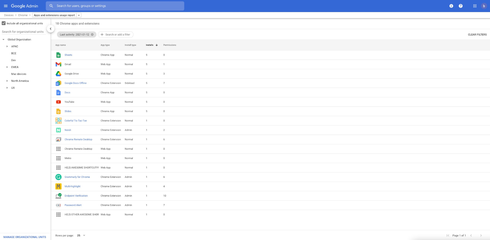
Task: Click the Grammarly for Chrome icon
Action: (58, 177)
